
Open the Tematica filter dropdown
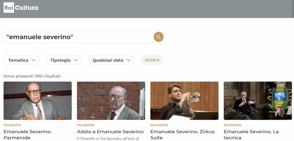21,60
